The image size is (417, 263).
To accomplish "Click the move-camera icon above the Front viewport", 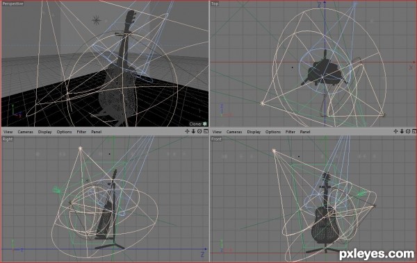I will coord(395,131).
